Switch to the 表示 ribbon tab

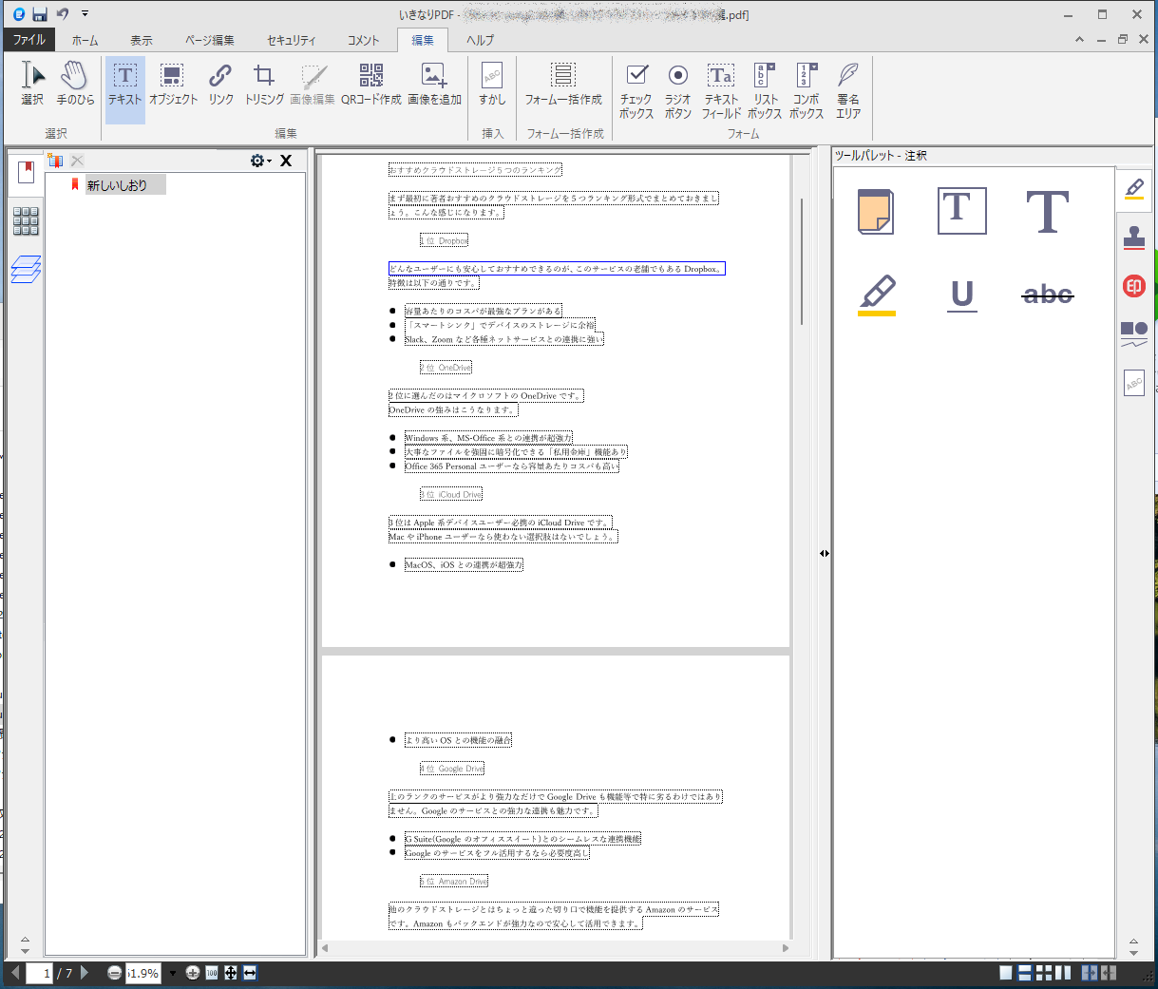click(141, 40)
